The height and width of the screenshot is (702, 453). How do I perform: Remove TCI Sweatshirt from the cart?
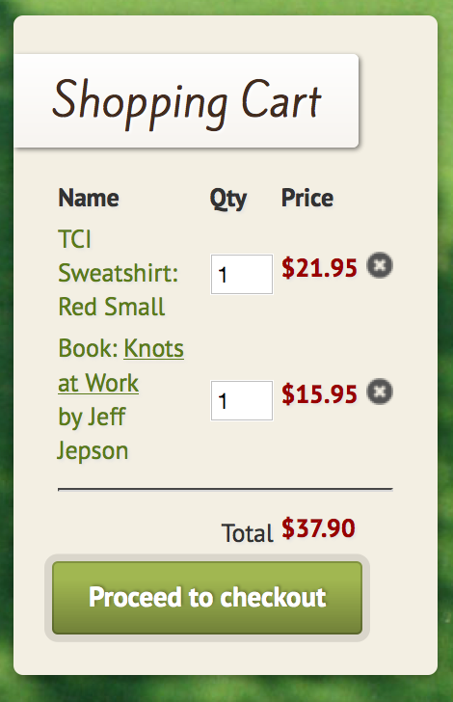(x=380, y=265)
